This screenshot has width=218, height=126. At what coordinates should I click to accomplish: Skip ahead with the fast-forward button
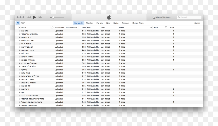tap(40, 17)
